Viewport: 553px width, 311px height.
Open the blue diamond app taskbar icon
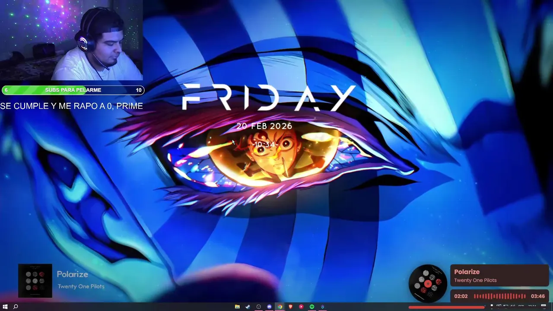(322, 307)
